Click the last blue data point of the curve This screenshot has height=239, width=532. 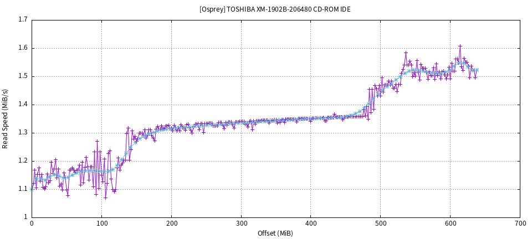(x=477, y=70)
